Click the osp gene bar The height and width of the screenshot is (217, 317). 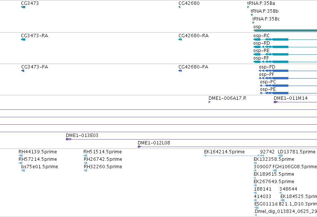click(x=285, y=31)
